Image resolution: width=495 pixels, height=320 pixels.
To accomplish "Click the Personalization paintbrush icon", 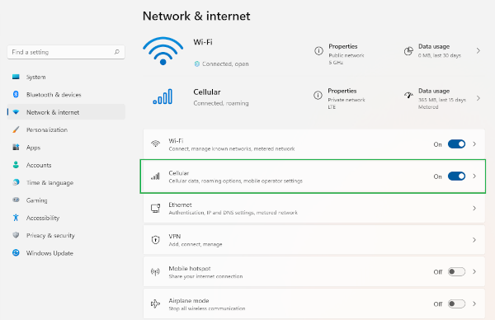I will coord(16,129).
